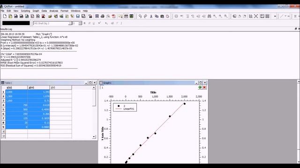Click the Table1 scrollbar up arrow
Screen dimensions: 300x168
[x=94, y=87]
